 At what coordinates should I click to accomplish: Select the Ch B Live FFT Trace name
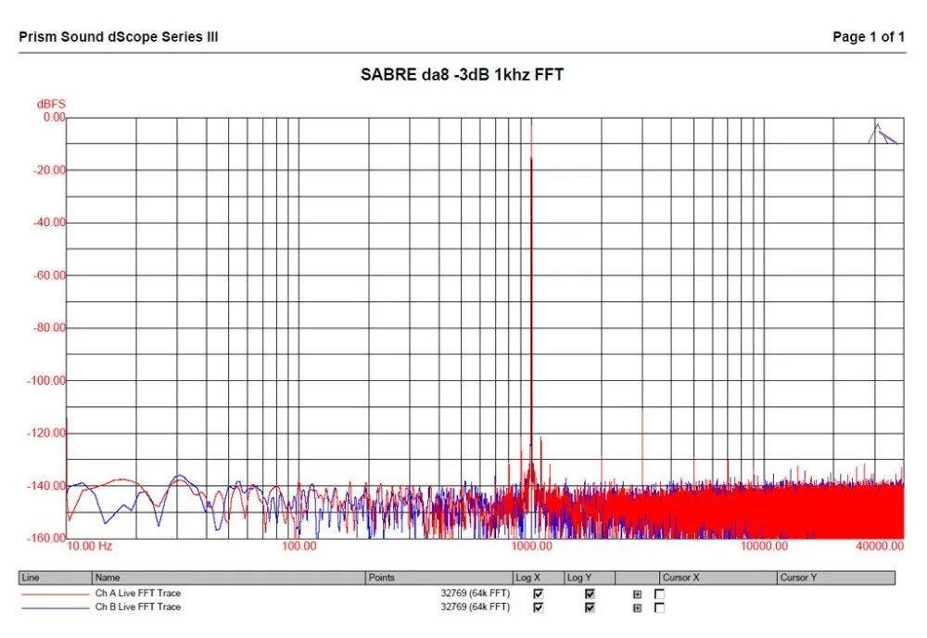coord(138,607)
